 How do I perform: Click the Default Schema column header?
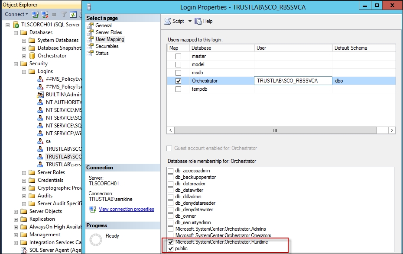click(364, 48)
